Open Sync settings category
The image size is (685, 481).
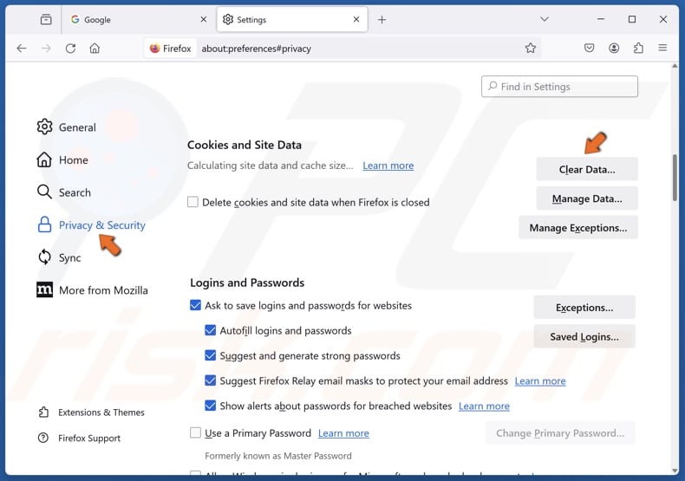pos(59,257)
